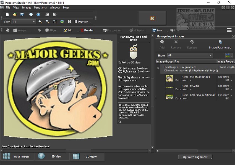Screen dimensions: 235x165
Task: Click the zoom out magnifier icon
Action: [x=48, y=21]
